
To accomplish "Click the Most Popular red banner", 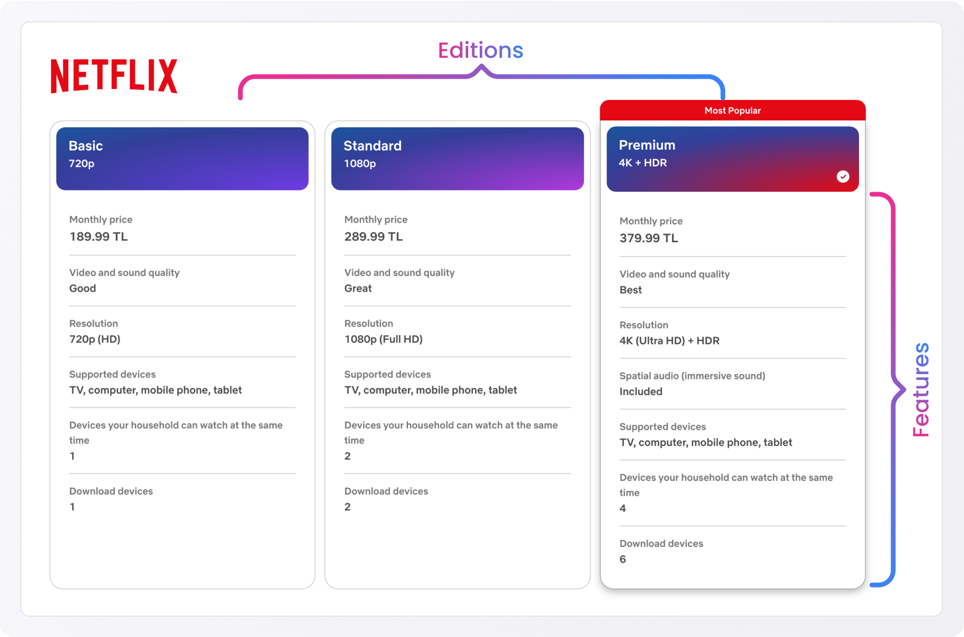I will point(732,110).
